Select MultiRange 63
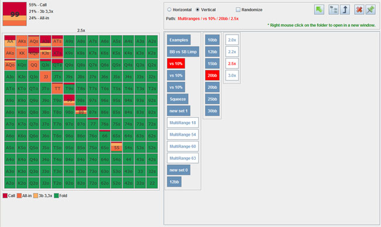Viewport: 381px width, 227px height. (x=183, y=158)
